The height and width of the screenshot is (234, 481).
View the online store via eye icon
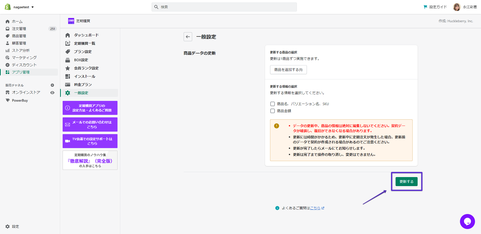[52, 93]
